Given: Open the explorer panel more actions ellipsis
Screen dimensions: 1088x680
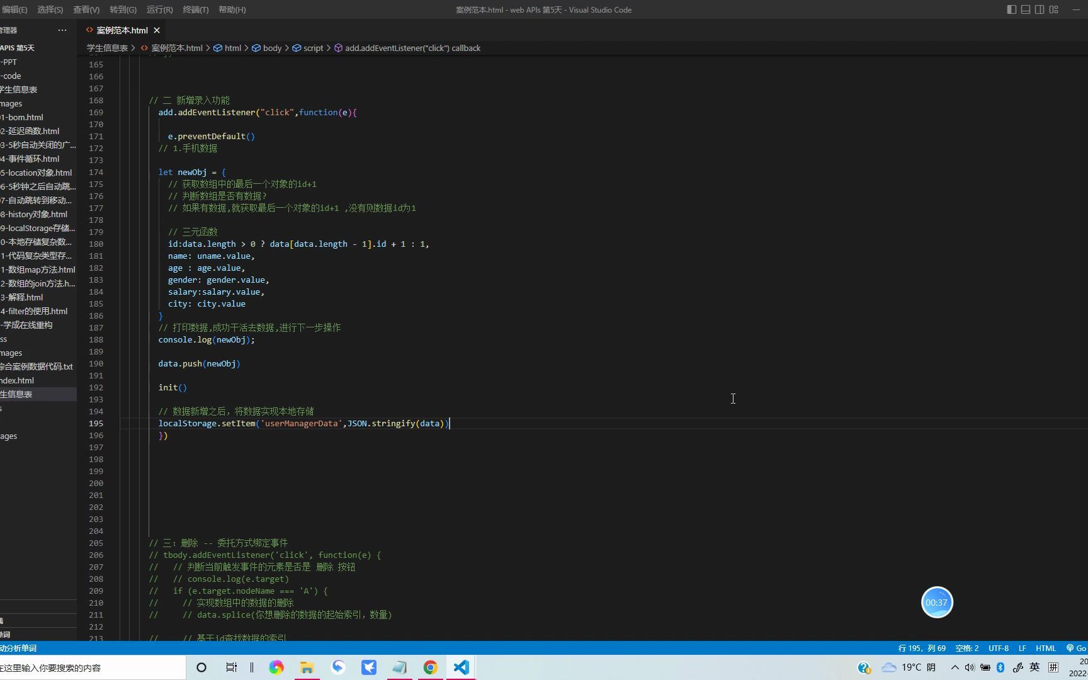Looking at the screenshot, I should pyautogui.click(x=62, y=30).
